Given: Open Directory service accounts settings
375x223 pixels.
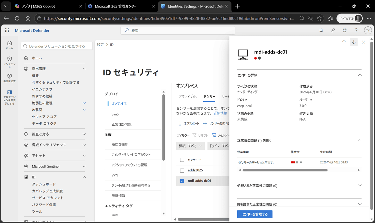Looking at the screenshot, I should pos(131,155).
